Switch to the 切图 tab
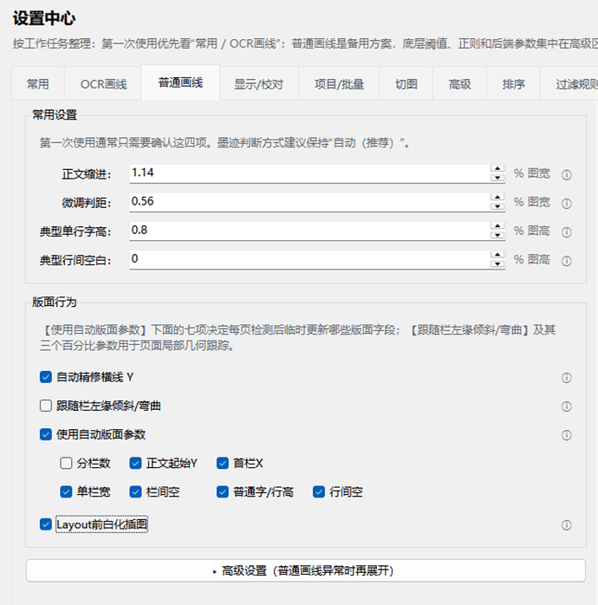 click(x=406, y=84)
